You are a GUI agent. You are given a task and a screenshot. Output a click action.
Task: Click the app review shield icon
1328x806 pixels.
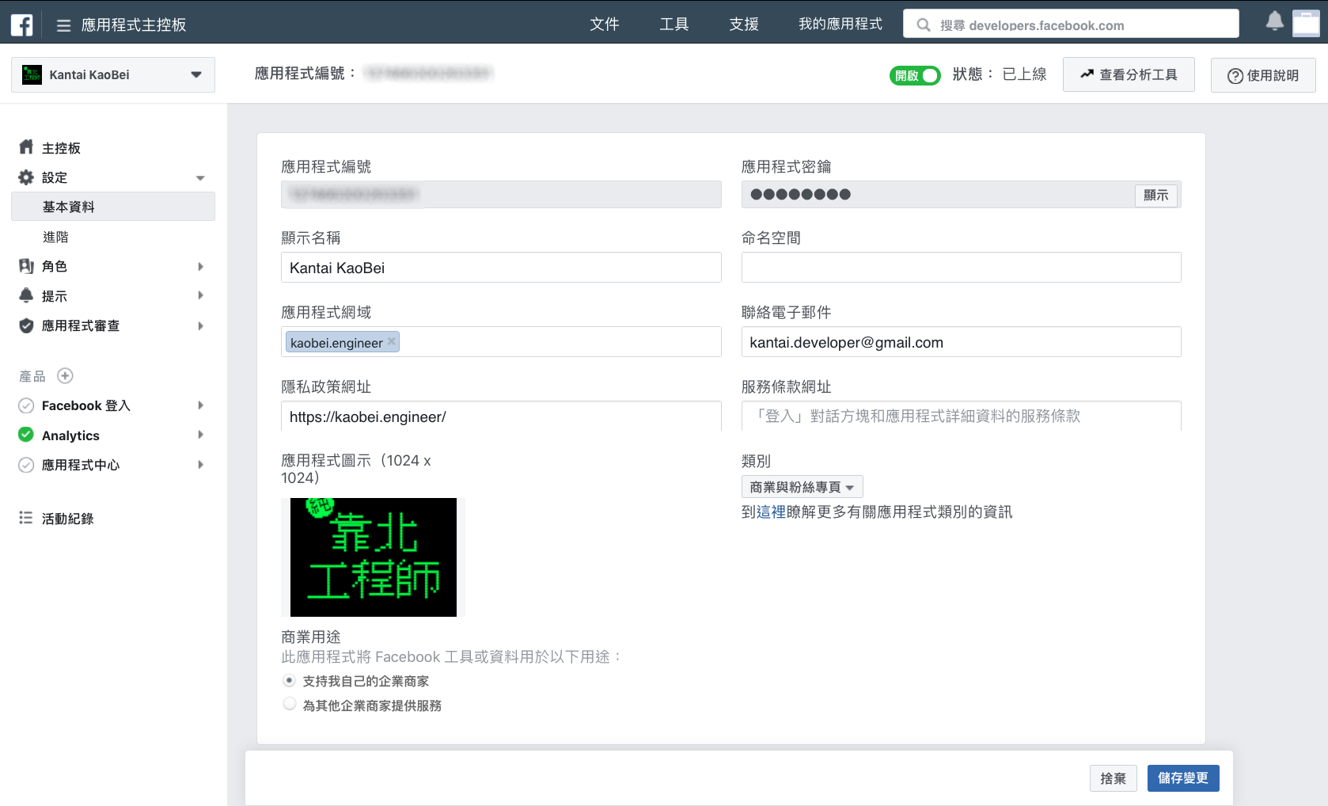(x=26, y=325)
